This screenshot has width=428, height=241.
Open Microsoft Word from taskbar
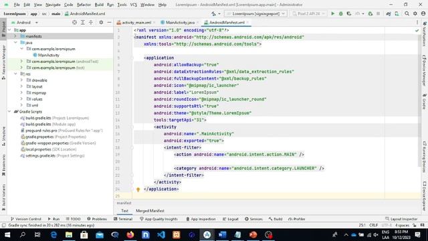[x=222, y=235]
